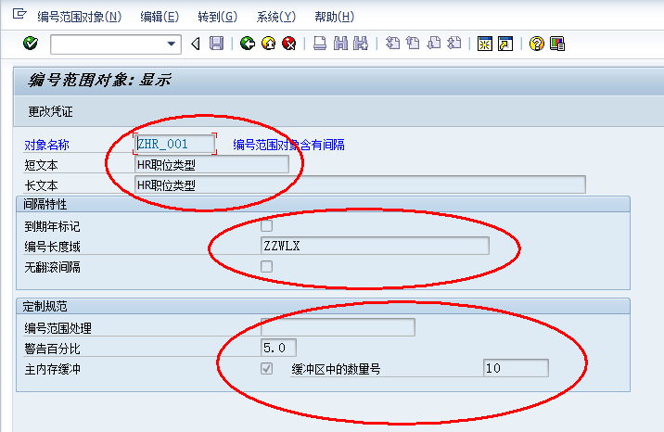
Task: Click the 编号范围对象: 显示 title
Action: (x=99, y=80)
